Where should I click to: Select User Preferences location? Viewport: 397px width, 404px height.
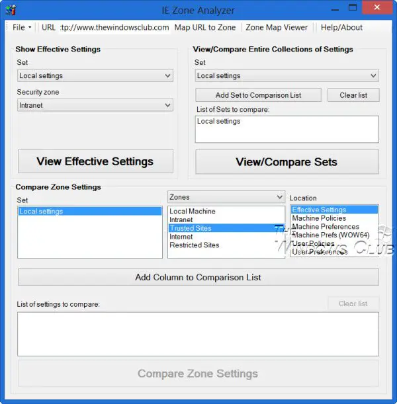(334, 252)
